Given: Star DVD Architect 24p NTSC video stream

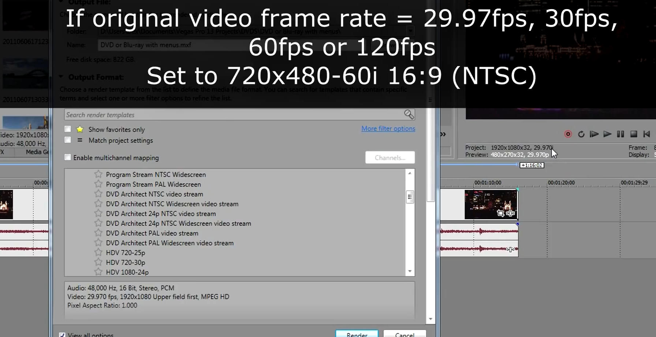Looking at the screenshot, I should 98,213.
